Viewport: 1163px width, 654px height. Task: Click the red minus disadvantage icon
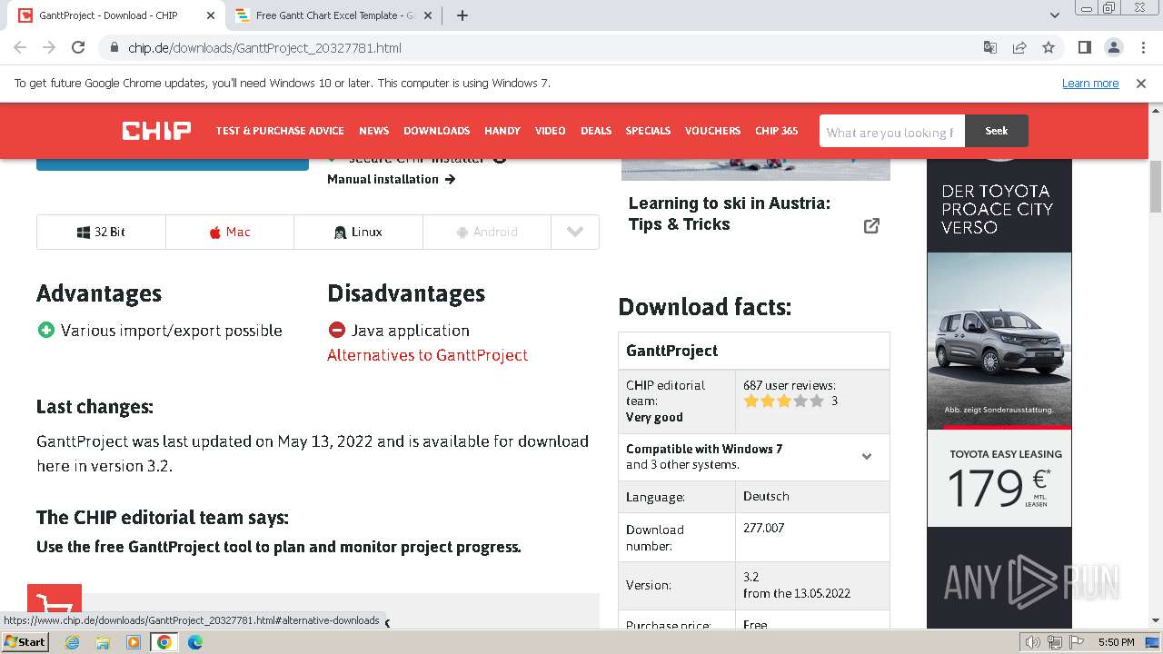point(337,330)
